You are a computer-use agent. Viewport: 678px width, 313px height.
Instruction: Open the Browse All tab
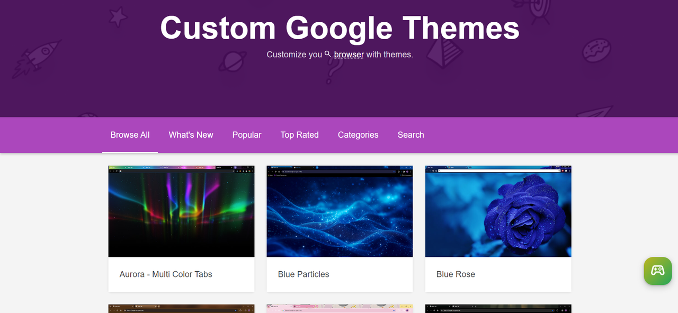coord(130,135)
